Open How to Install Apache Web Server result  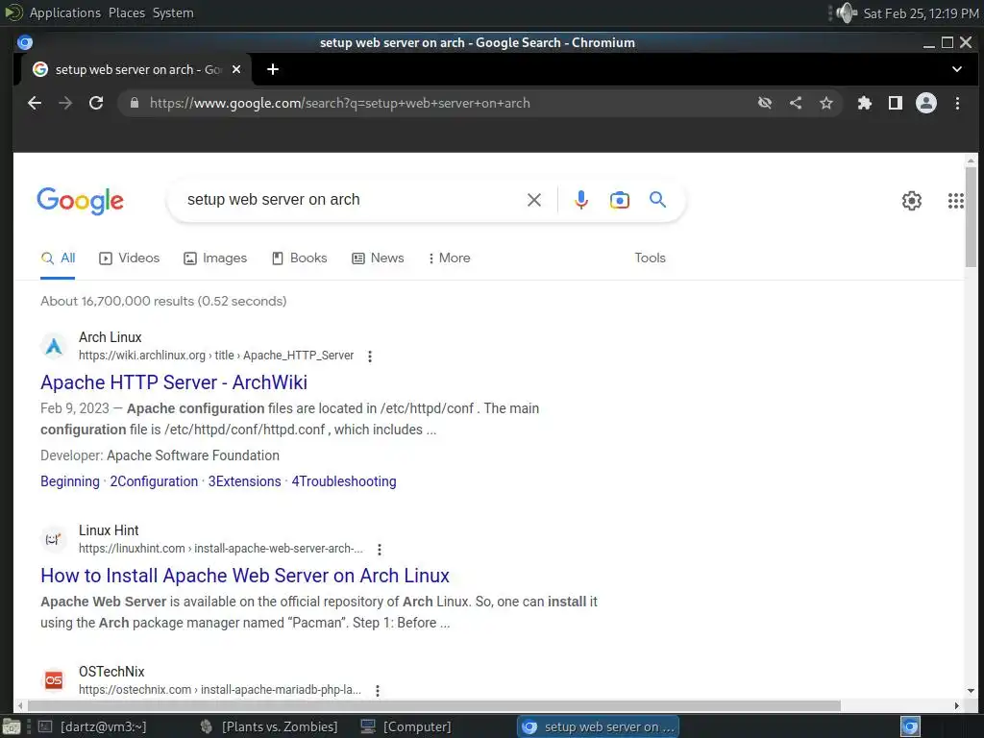tap(245, 576)
